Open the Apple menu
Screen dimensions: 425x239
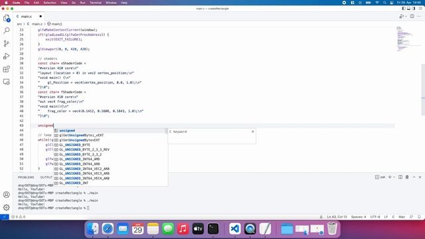[x=6, y=3]
